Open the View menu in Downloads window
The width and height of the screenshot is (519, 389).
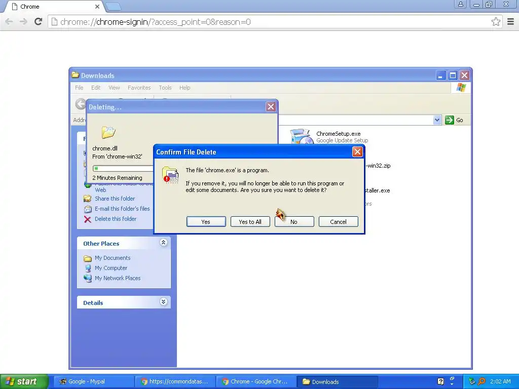[x=114, y=88]
